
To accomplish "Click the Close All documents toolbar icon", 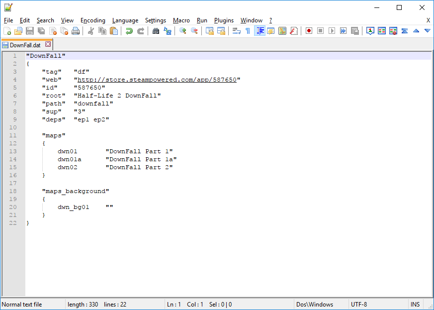I will click(64, 31).
